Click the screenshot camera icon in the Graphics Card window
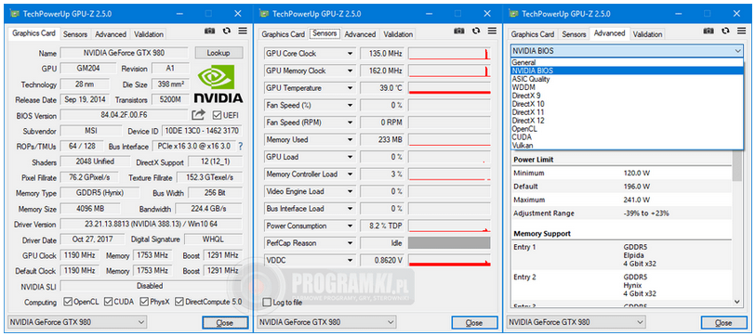Screen dimensions: 755x336 click(209, 31)
